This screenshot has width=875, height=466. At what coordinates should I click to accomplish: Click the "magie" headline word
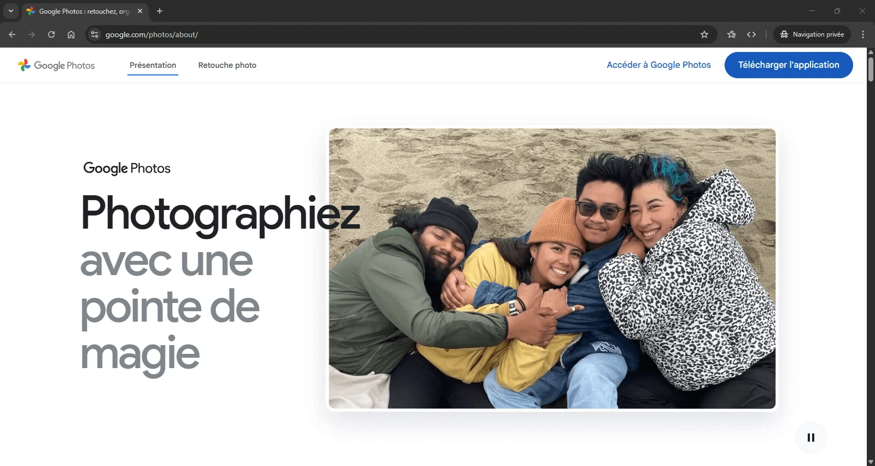(x=140, y=355)
